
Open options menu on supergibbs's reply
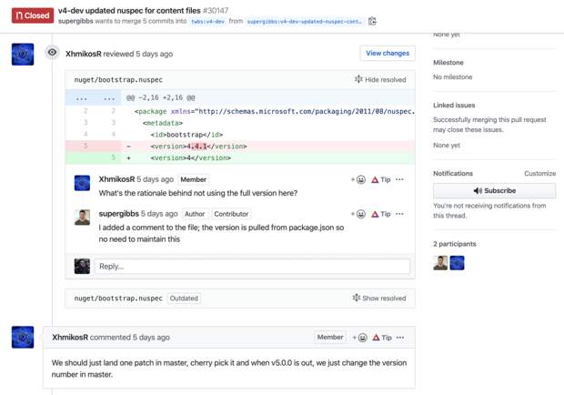[399, 214]
